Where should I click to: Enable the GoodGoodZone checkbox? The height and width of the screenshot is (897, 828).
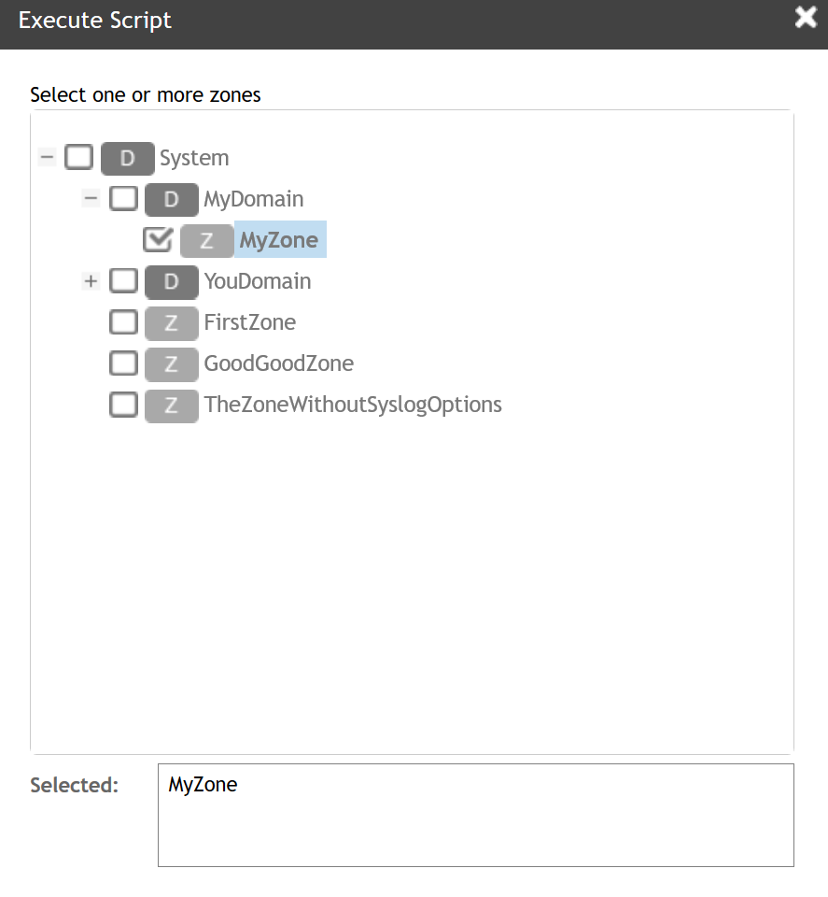[123, 363]
